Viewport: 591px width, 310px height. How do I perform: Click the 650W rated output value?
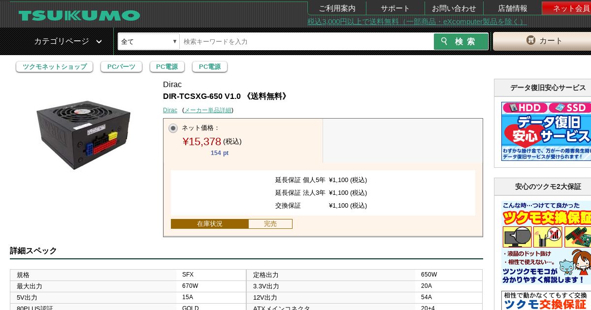pos(429,275)
